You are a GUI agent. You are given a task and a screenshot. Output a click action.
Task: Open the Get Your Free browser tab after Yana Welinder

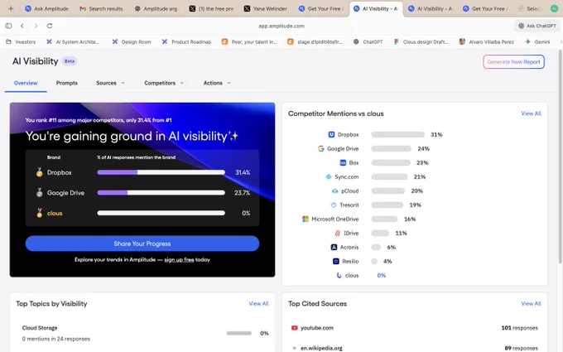coord(320,8)
